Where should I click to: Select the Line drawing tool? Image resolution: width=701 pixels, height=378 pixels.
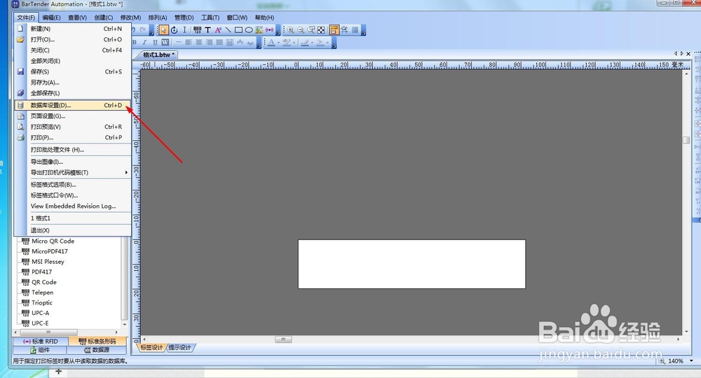(228, 30)
